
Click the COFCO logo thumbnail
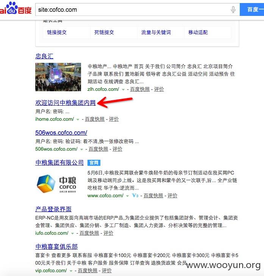tap(56, 184)
